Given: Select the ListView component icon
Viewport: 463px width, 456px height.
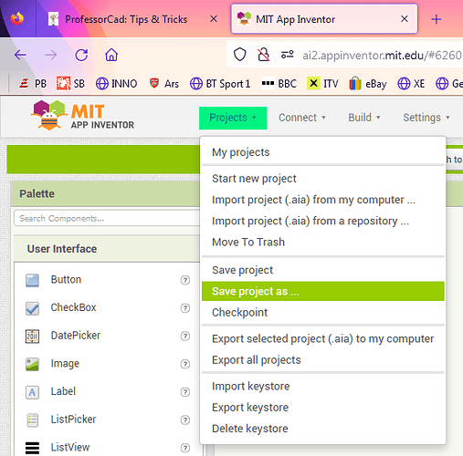Looking at the screenshot, I should coord(32,448).
